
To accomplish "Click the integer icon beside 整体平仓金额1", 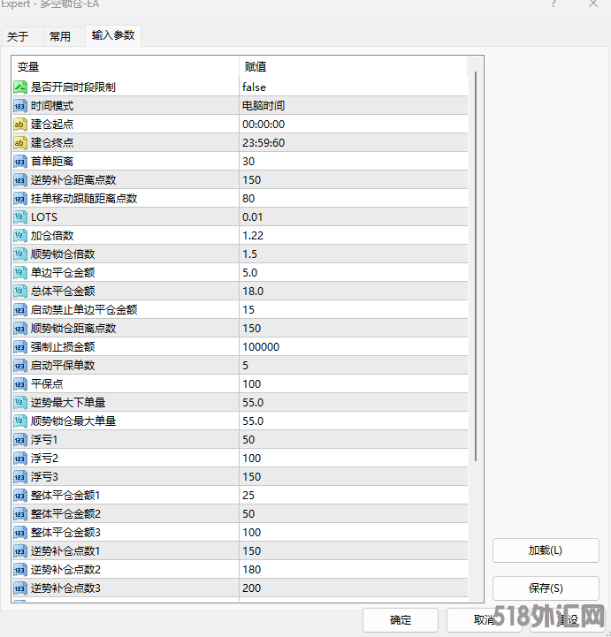I will (20, 496).
